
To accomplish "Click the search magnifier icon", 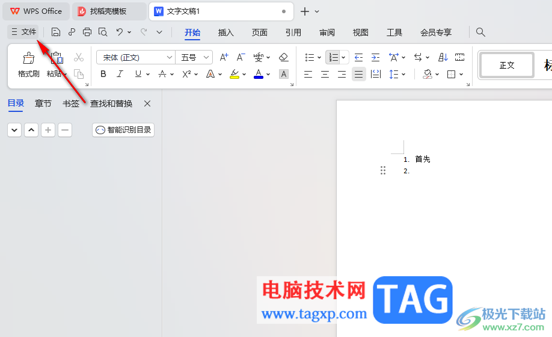I will point(480,32).
